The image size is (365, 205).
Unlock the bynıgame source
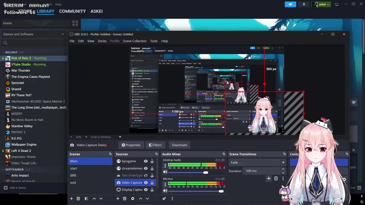[x=152, y=161]
